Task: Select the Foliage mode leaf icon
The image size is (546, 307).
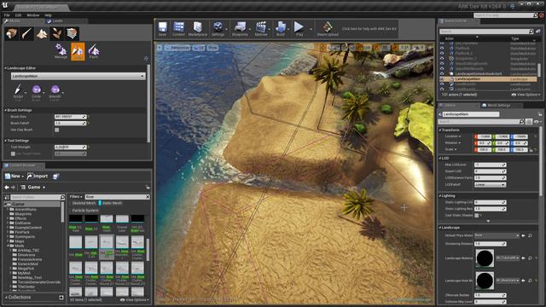Action: 57,34
